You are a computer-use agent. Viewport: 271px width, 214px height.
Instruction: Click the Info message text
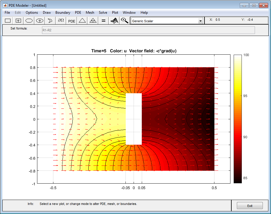(x=88, y=204)
